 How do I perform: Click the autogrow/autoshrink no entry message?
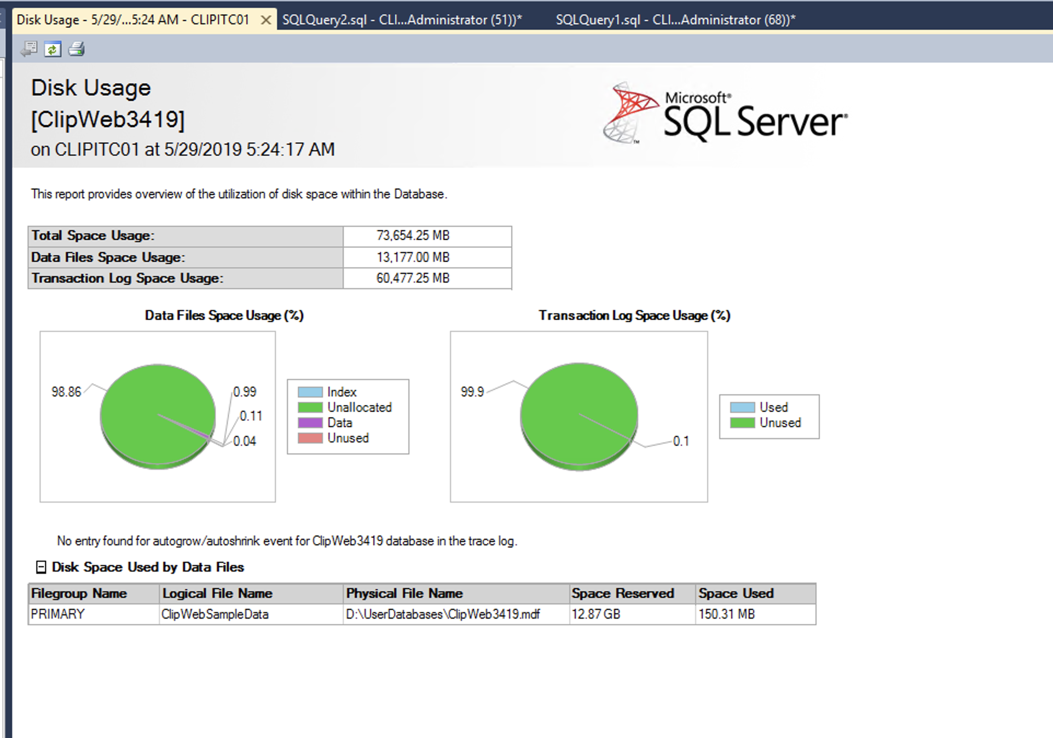pos(287,541)
